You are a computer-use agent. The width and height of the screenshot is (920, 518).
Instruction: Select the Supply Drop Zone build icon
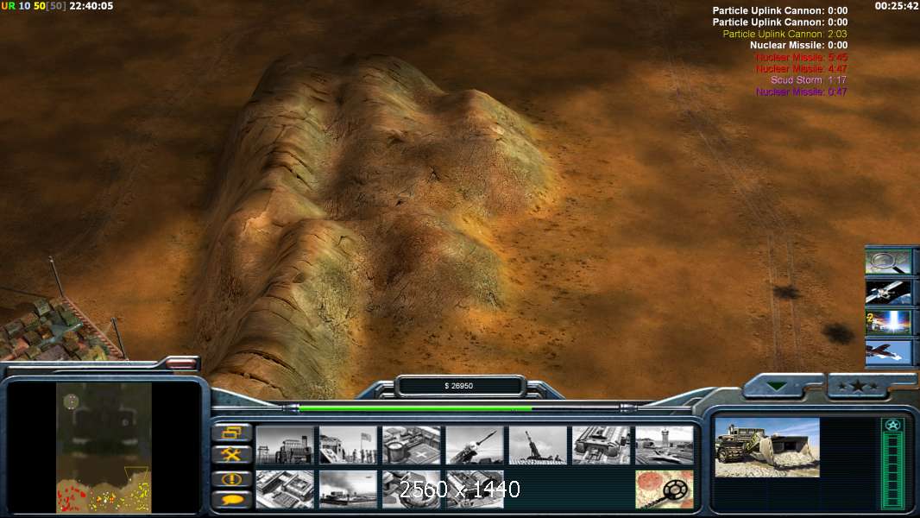(x=348, y=490)
